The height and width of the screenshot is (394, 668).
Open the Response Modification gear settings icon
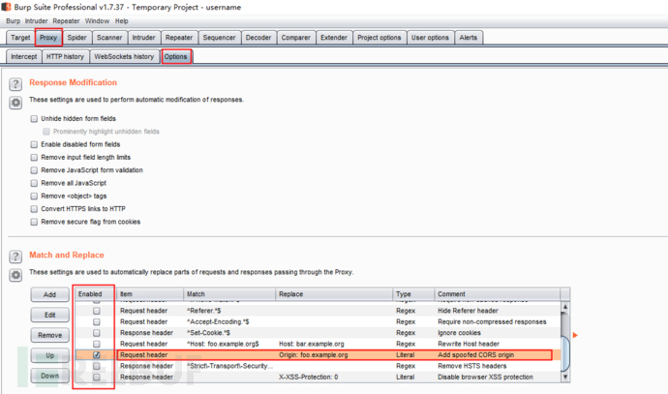[15, 103]
